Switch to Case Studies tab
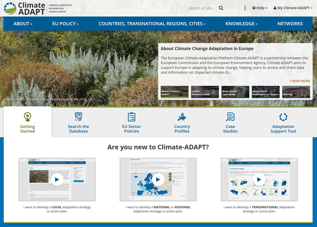 (x=230, y=129)
